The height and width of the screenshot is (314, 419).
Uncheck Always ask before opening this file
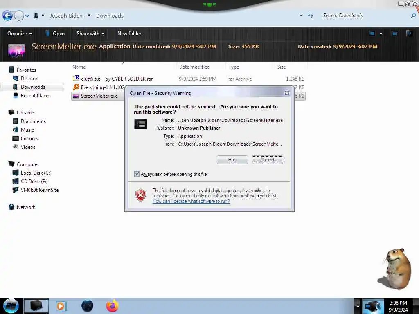click(137, 174)
